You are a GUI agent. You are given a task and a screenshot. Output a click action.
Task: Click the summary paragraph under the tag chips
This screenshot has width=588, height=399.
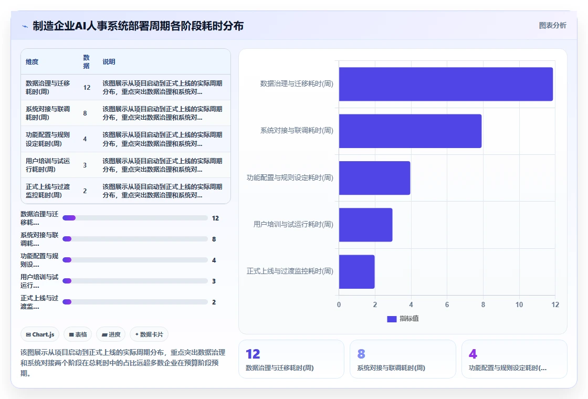123,363
